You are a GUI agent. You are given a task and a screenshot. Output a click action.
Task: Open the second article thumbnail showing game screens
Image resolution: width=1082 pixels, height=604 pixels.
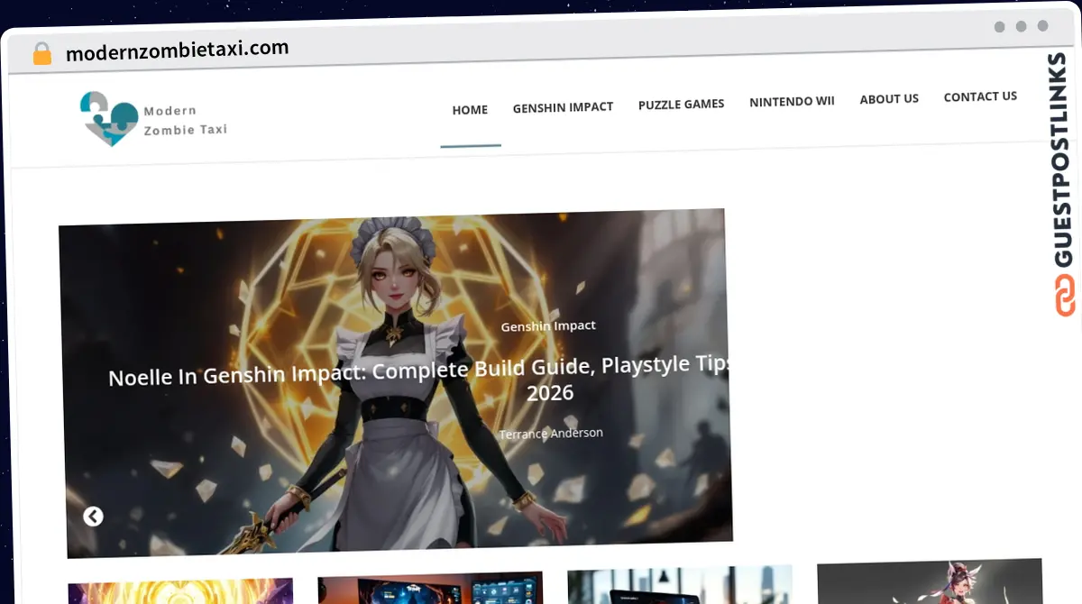coord(430,588)
